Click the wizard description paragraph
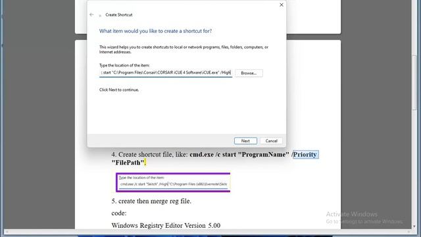 [x=184, y=49]
